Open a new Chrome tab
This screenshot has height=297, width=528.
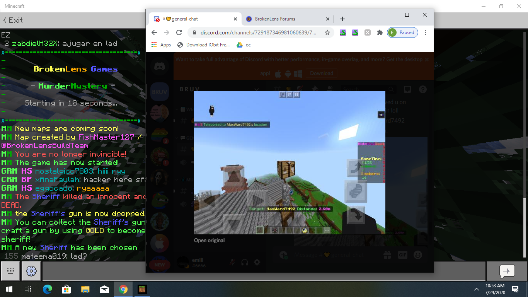point(342,19)
